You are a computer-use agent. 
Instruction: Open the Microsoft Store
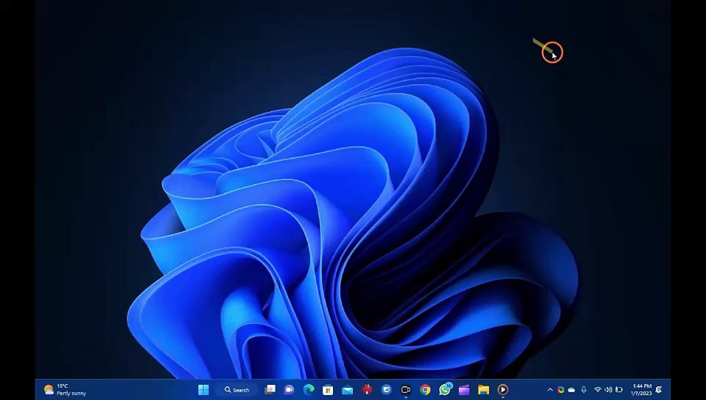pyautogui.click(x=328, y=390)
